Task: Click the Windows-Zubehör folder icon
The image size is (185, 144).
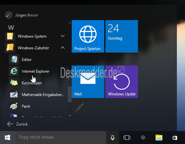Action: point(10,48)
